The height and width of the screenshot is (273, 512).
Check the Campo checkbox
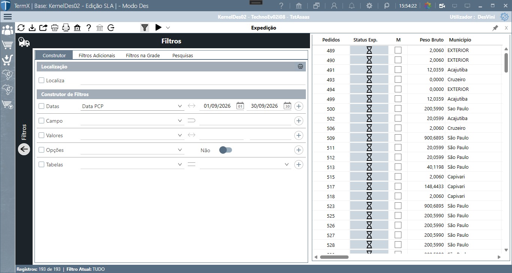(42, 121)
